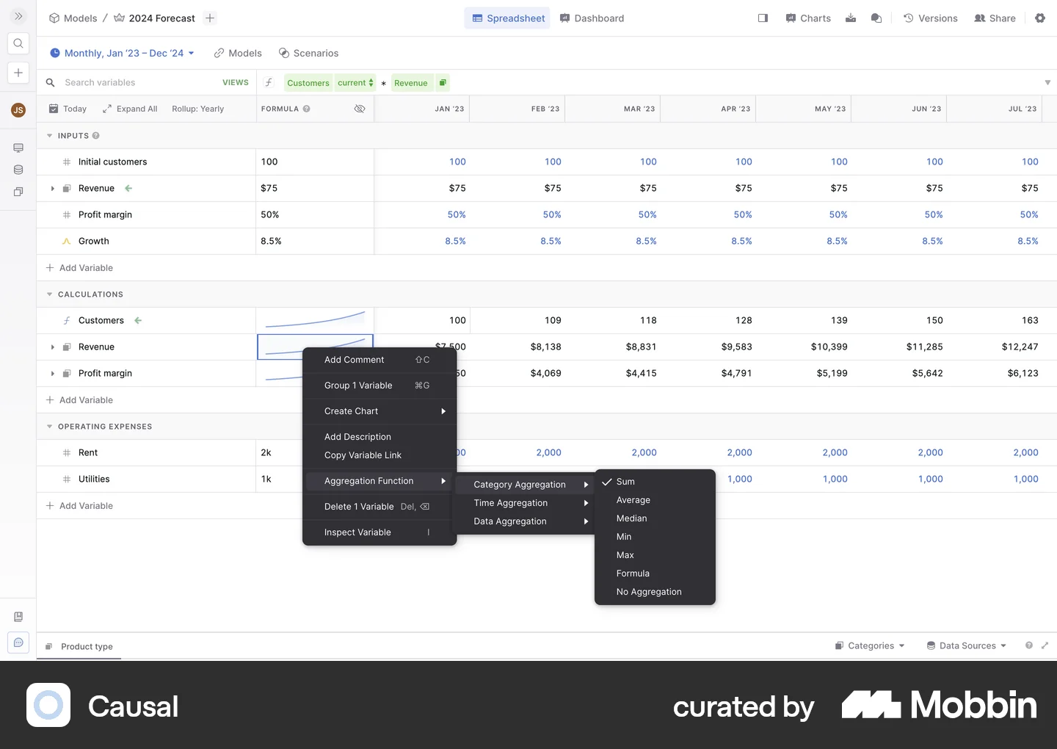The width and height of the screenshot is (1057, 749).
Task: Collapse the CALCULATIONS section
Action: tap(49, 294)
